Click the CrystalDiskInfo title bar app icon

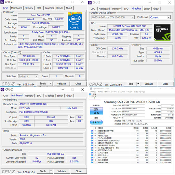click(x=91, y=89)
